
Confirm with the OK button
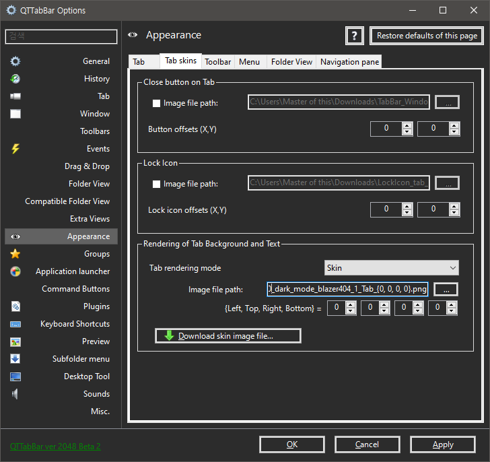292,444
